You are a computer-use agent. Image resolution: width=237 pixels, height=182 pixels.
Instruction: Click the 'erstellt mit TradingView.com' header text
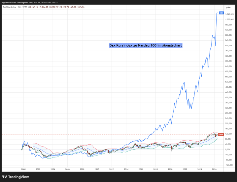point(19,2)
